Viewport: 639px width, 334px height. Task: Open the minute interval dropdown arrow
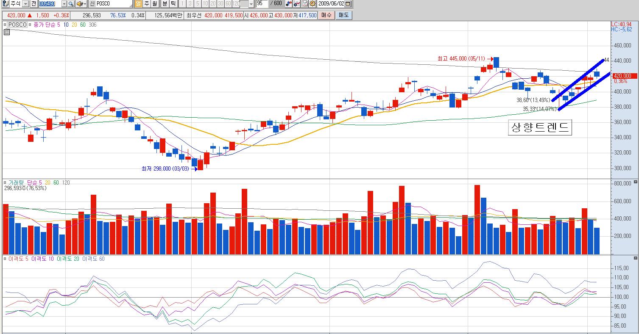(x=251, y=4)
